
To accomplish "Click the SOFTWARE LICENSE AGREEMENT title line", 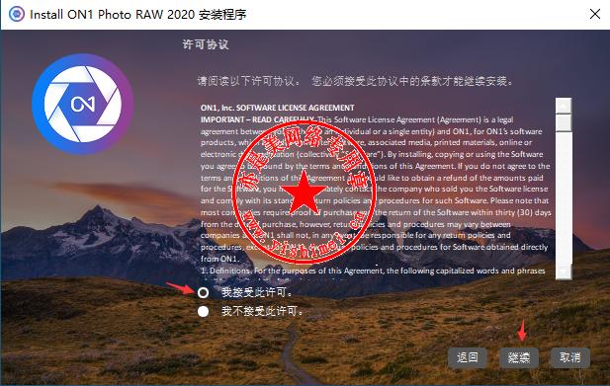I will [x=278, y=108].
